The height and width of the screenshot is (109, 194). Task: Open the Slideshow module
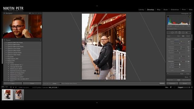pyautogui.click(x=175, y=10)
